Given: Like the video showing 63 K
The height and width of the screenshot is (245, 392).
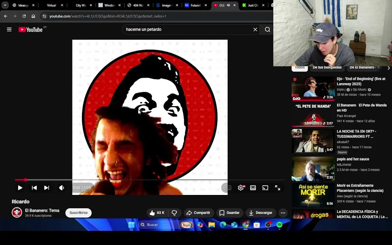Looking at the screenshot, I should pyautogui.click(x=157, y=213).
